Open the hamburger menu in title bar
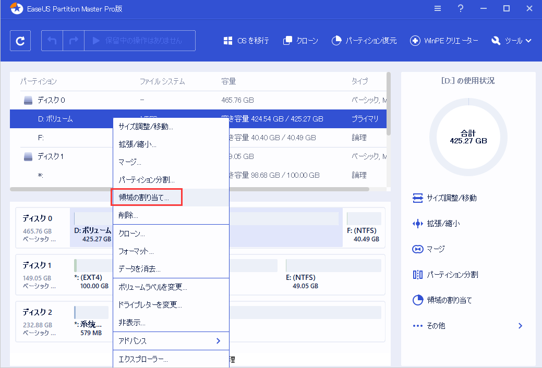This screenshot has width=542, height=368. coord(438,9)
